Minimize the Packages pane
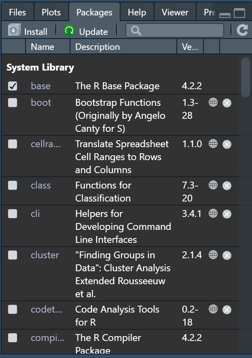Screen dimensions: 252x358 [x=224, y=15]
